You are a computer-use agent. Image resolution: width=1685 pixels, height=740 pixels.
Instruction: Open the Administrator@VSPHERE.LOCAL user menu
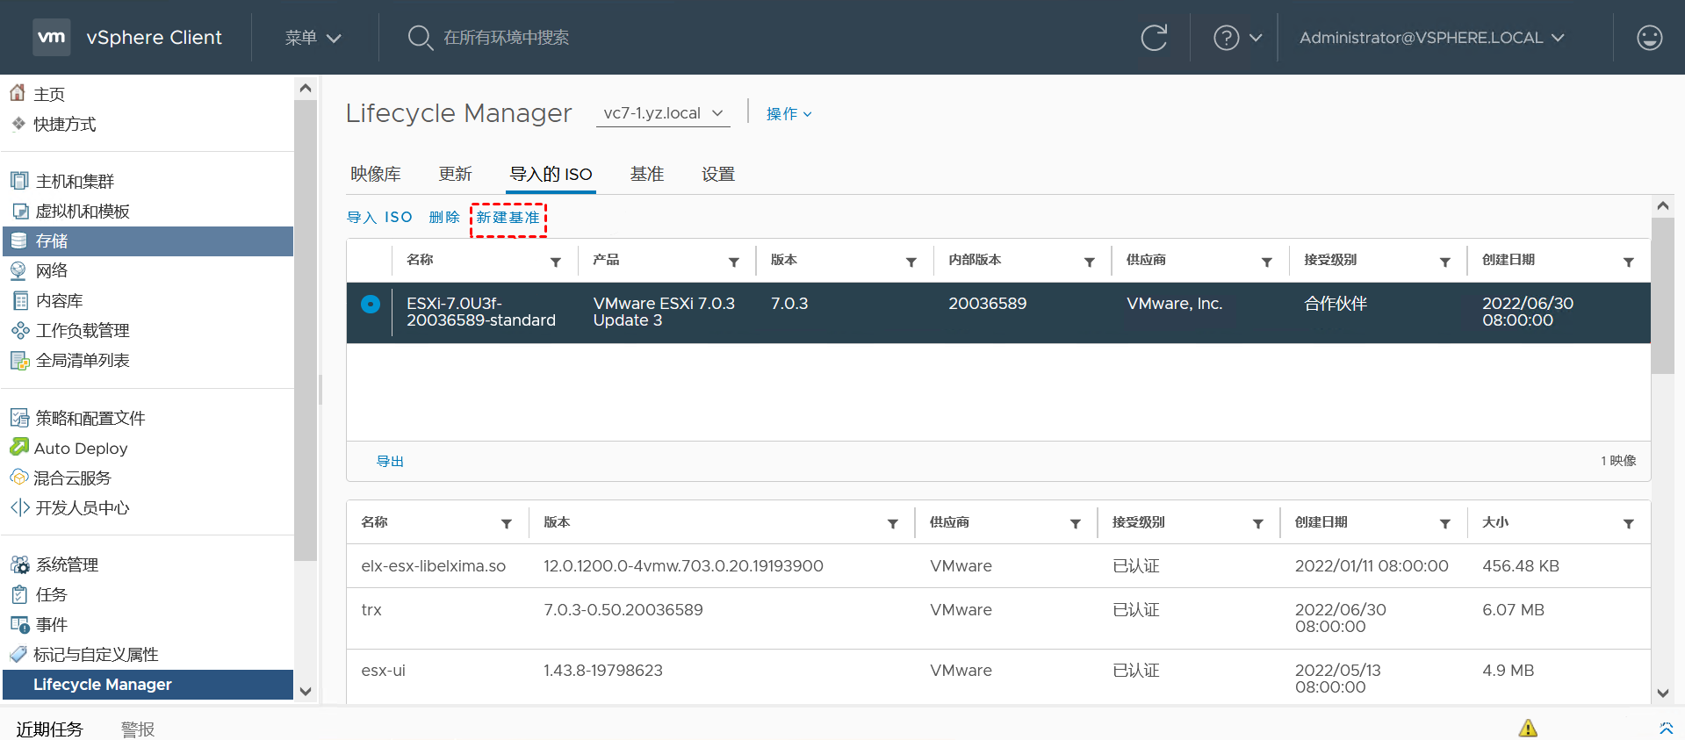click(1431, 38)
